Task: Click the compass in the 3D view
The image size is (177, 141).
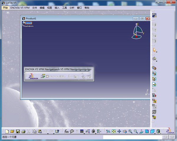Action: click(137, 31)
